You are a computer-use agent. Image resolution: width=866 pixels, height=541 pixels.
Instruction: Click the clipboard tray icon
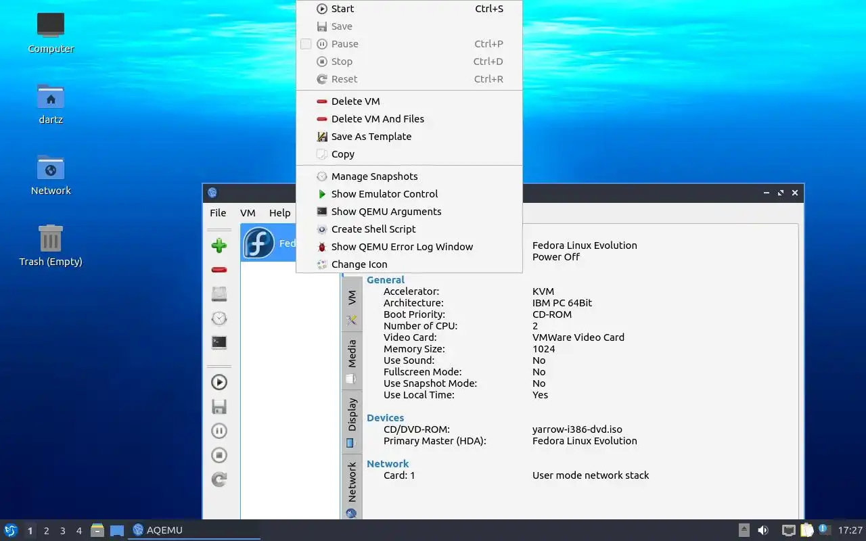806,530
